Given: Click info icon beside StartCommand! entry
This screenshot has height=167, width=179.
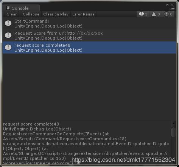Looking at the screenshot, I should [8, 23].
